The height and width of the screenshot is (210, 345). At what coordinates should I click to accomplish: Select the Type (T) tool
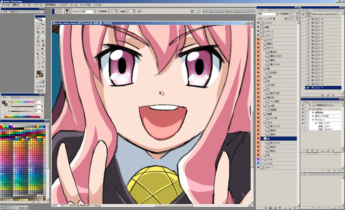(43, 54)
